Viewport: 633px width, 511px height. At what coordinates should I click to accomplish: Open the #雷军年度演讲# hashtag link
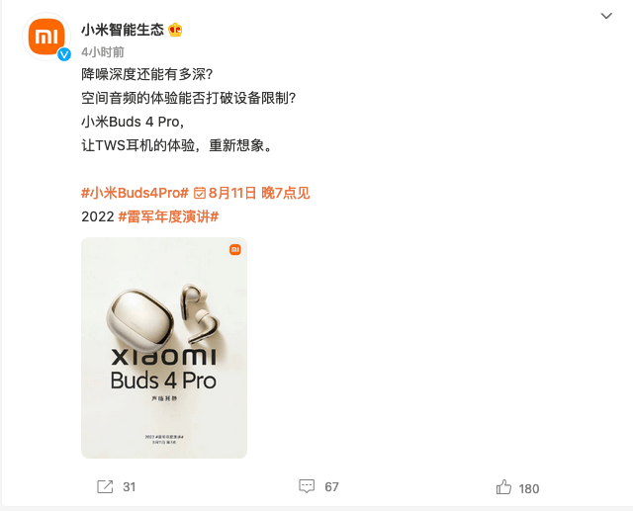pos(168,217)
